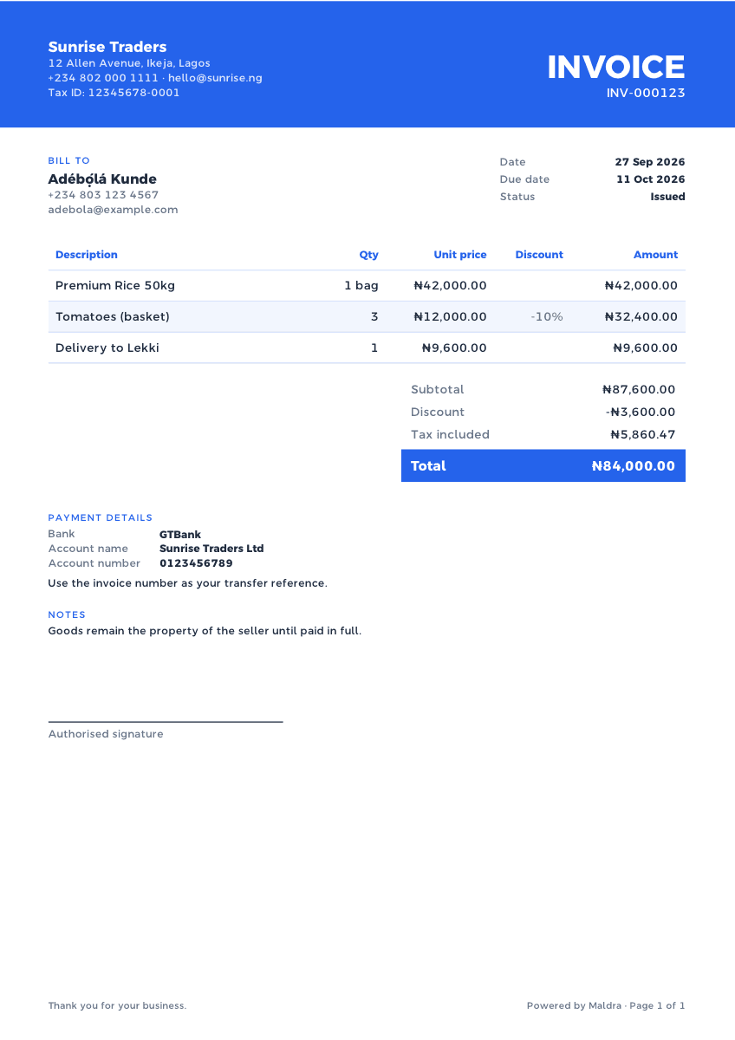Click the large INVOICE heading
This screenshot has height=1040, width=735.
[x=616, y=67]
